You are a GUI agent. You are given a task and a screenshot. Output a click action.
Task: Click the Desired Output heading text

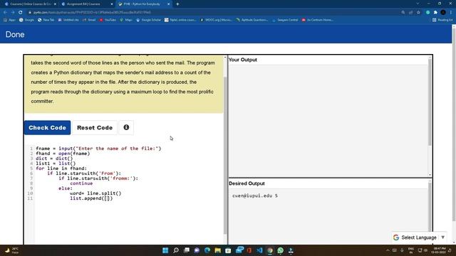[x=247, y=183]
